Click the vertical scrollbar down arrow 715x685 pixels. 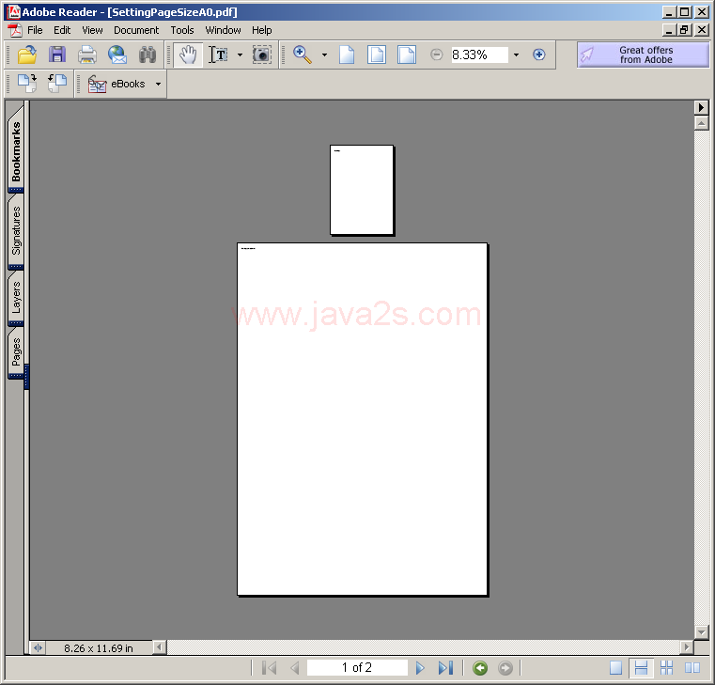pyautogui.click(x=701, y=632)
